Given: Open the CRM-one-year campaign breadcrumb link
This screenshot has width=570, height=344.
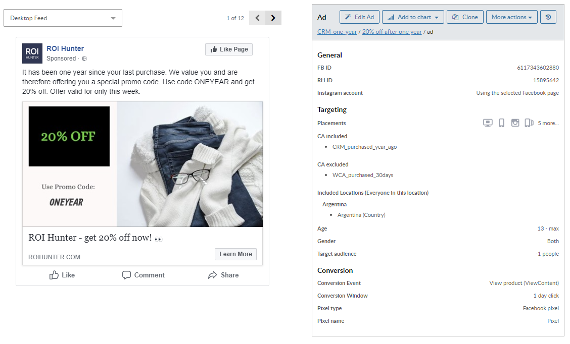Looking at the screenshot, I should tap(337, 32).
